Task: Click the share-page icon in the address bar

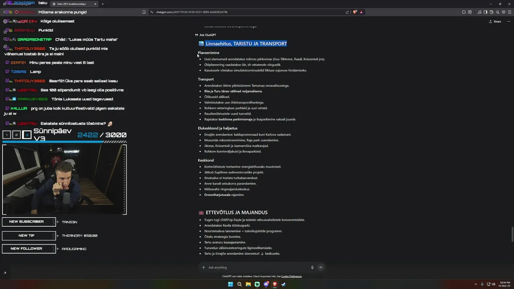Action: 347,12
